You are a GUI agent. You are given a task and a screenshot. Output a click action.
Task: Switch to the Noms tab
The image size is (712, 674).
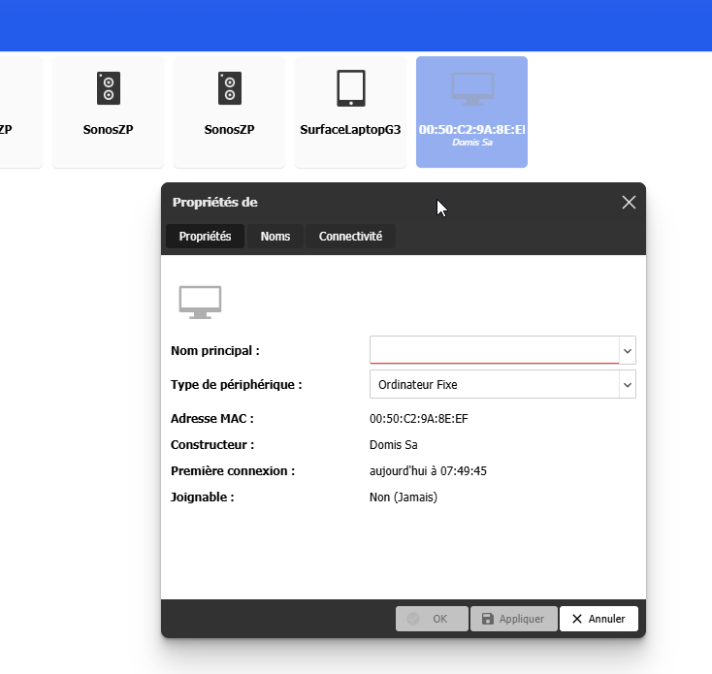click(x=275, y=237)
